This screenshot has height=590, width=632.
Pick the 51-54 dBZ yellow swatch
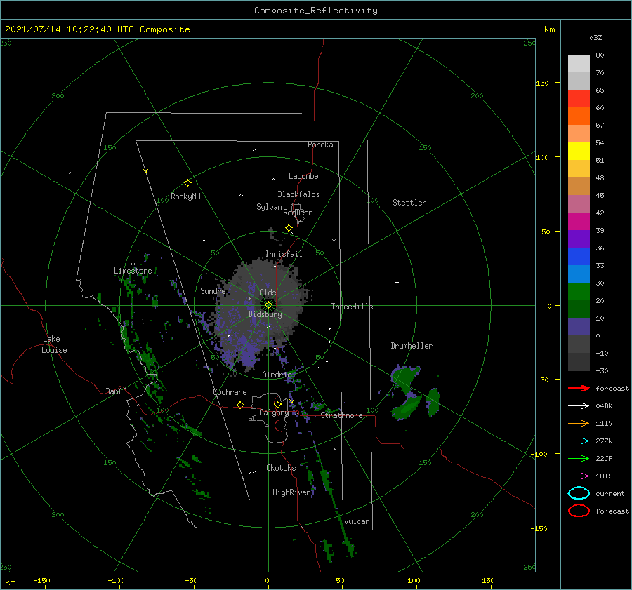[579, 152]
